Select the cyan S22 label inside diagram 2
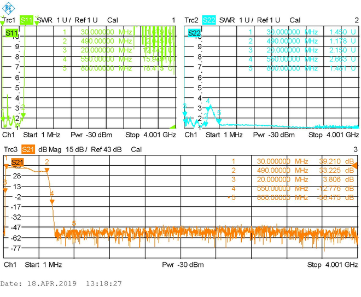This screenshot has height=297, width=361. (194, 33)
